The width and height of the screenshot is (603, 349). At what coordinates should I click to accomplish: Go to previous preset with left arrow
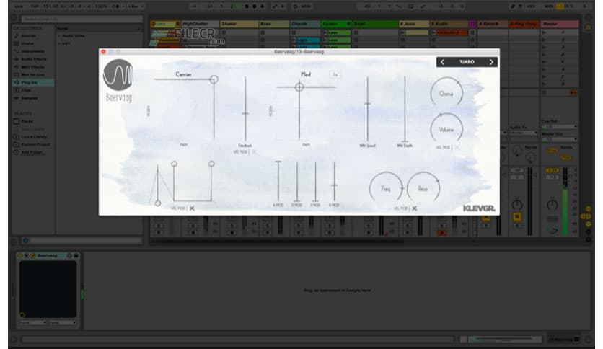pos(443,62)
